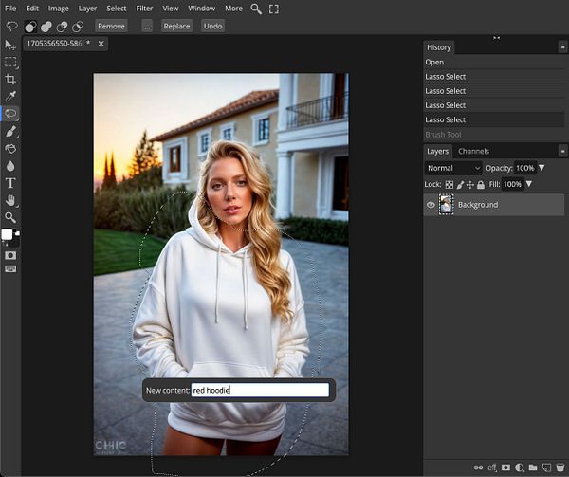Viewport: 569px width, 477px height.
Task: Select the Crop tool
Action: tap(10, 79)
